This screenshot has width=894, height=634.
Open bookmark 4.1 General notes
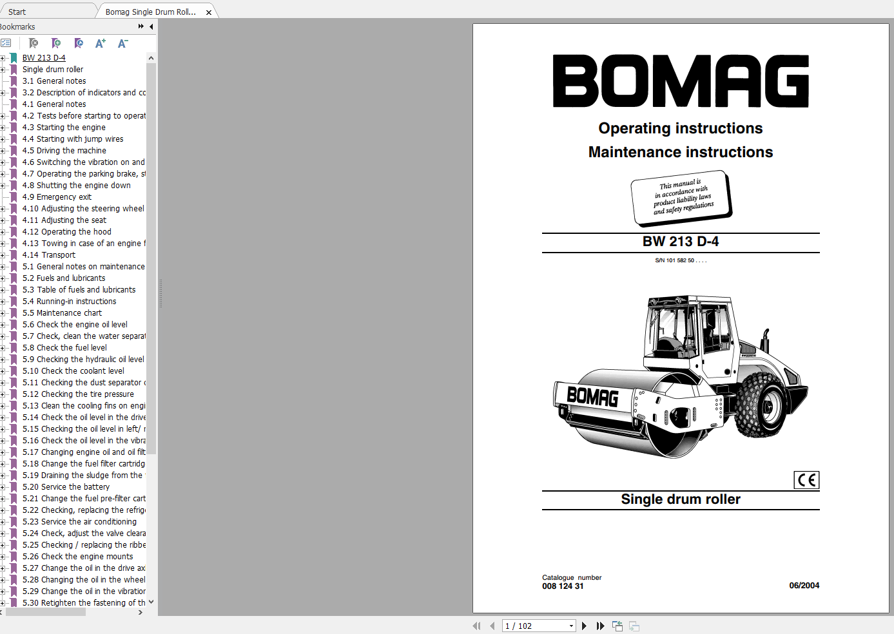(54, 104)
